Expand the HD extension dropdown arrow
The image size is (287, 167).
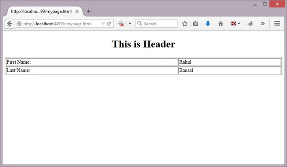point(239,24)
